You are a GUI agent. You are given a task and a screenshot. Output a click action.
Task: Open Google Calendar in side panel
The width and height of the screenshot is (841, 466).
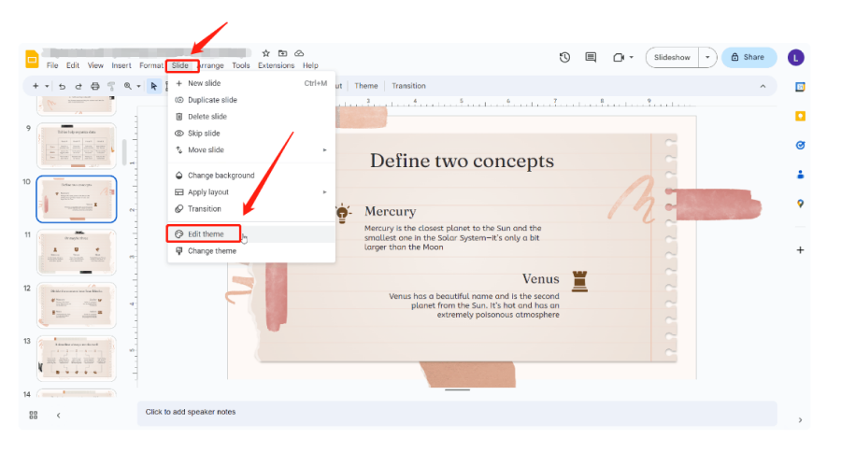click(800, 87)
